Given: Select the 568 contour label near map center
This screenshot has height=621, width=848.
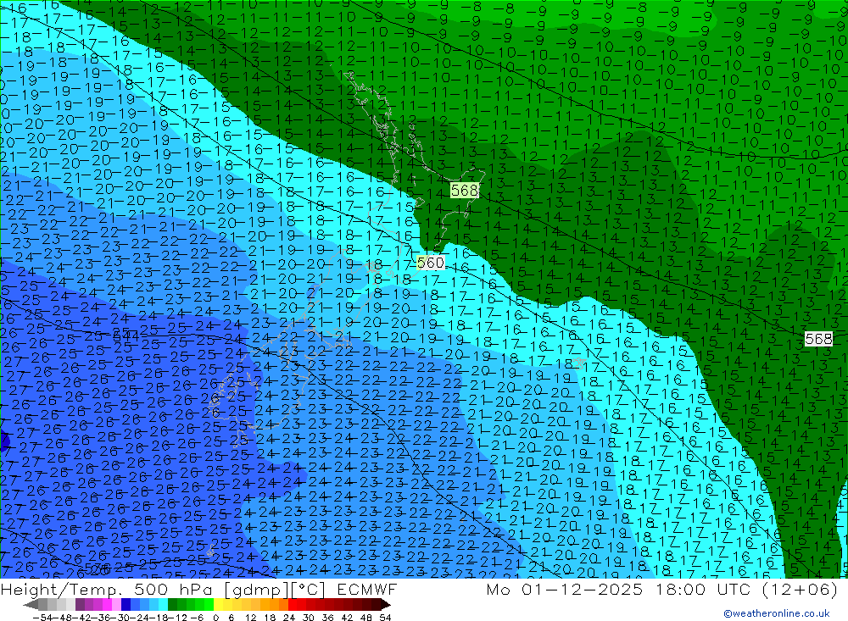Looking at the screenshot, I should [464, 191].
